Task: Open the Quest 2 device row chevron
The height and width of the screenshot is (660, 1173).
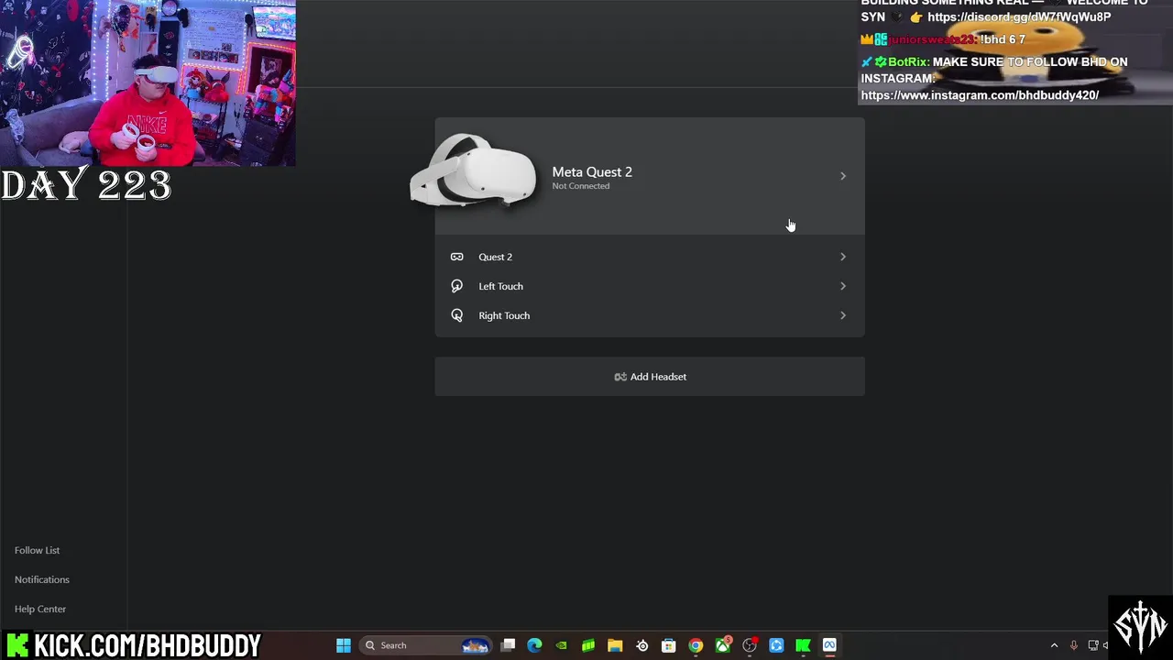Action: [843, 257]
